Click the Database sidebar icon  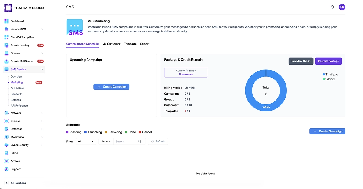point(6,129)
